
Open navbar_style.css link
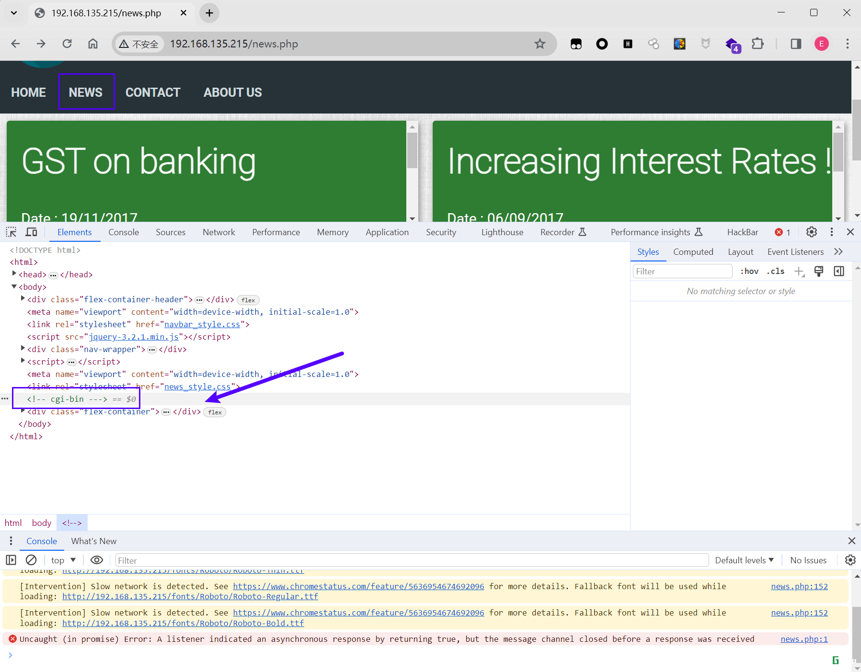pos(202,324)
